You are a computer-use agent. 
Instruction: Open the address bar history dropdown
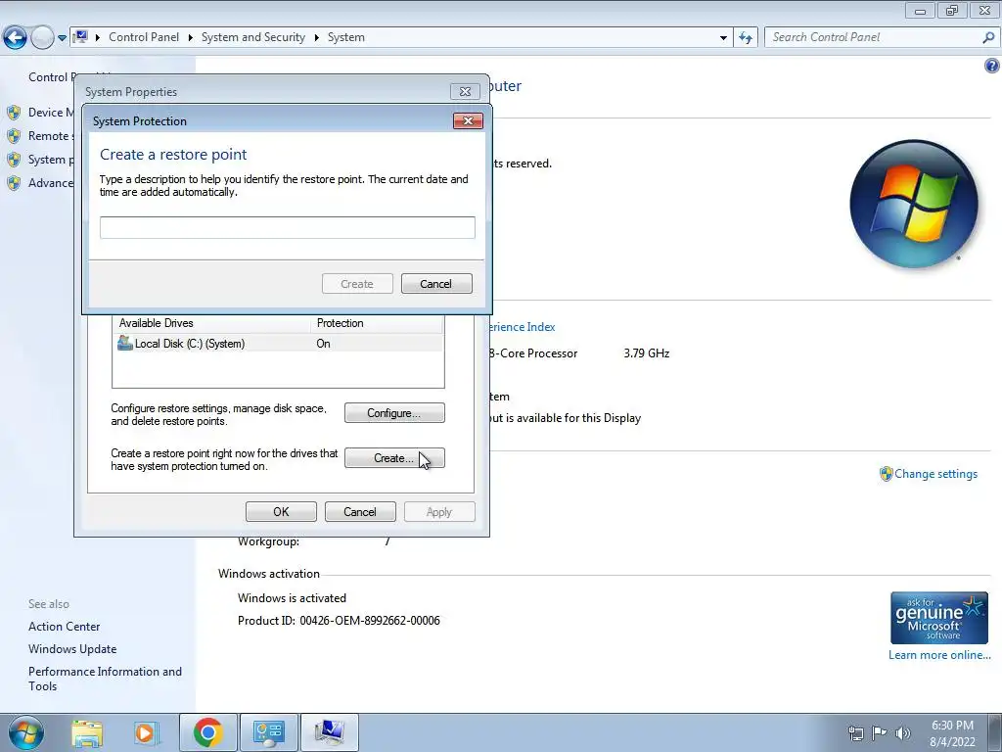723,38
